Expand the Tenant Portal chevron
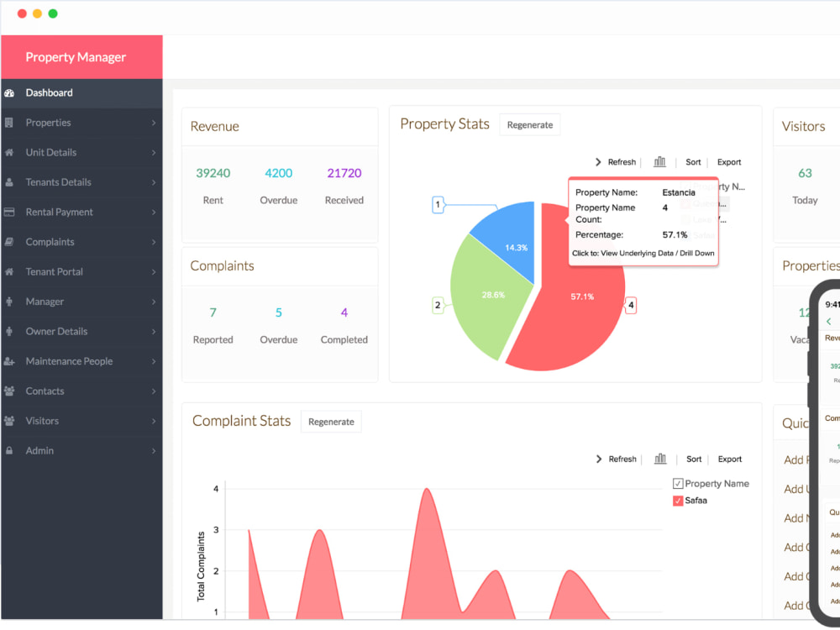The width and height of the screenshot is (840, 630). pos(153,272)
